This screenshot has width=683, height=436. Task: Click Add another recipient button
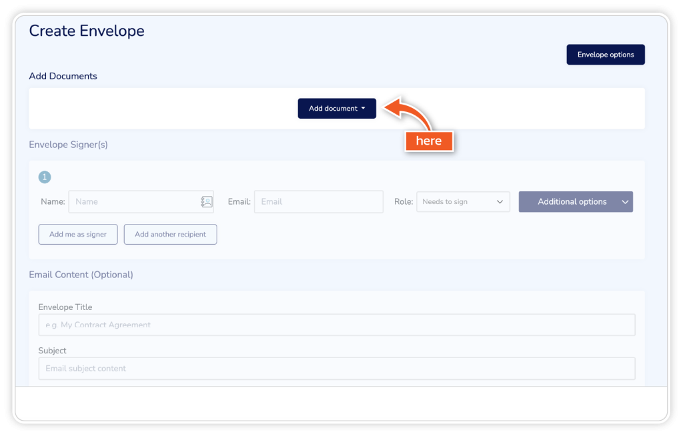(170, 235)
